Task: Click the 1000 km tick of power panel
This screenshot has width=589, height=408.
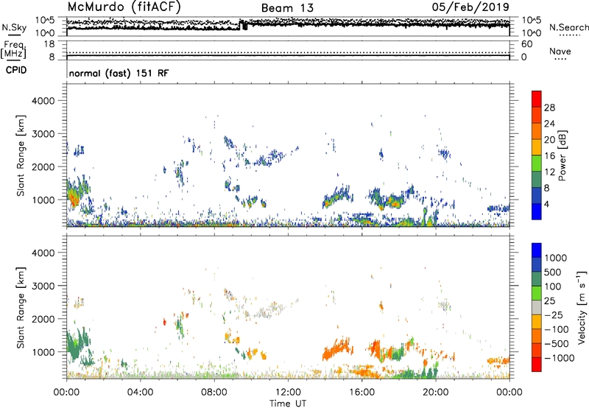Action: click(x=43, y=200)
